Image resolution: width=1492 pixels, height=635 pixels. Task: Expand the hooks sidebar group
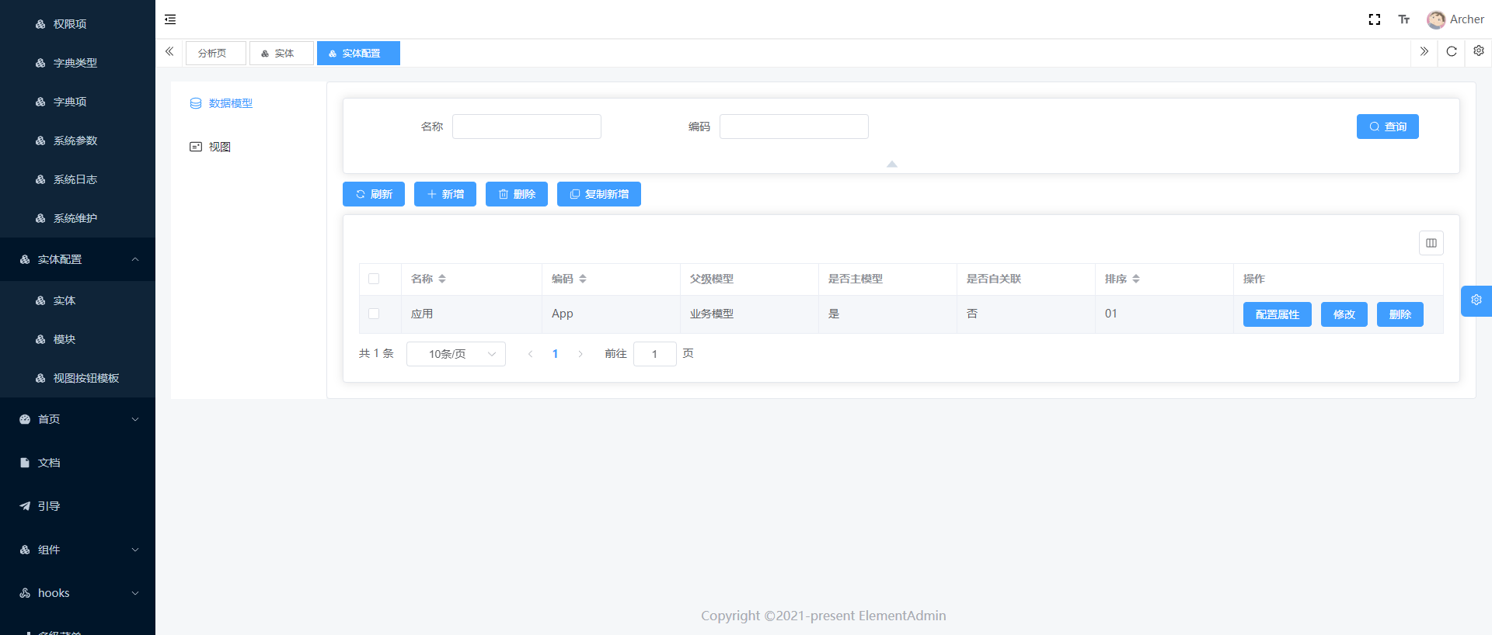tap(78, 593)
